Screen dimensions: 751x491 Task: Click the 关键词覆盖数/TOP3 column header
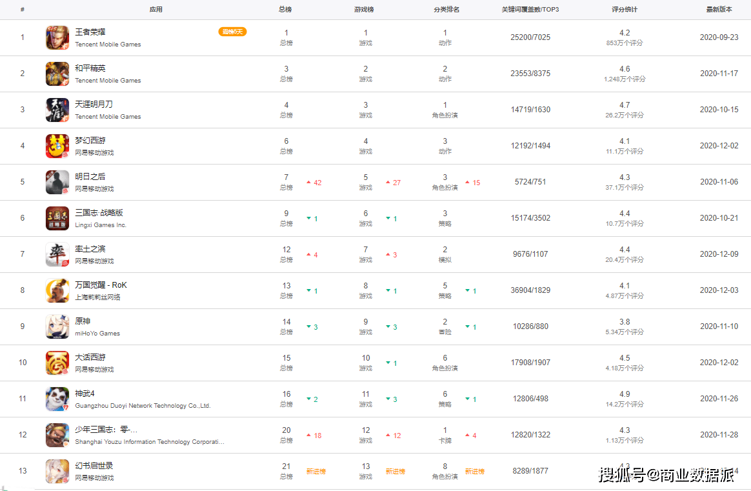(530, 10)
